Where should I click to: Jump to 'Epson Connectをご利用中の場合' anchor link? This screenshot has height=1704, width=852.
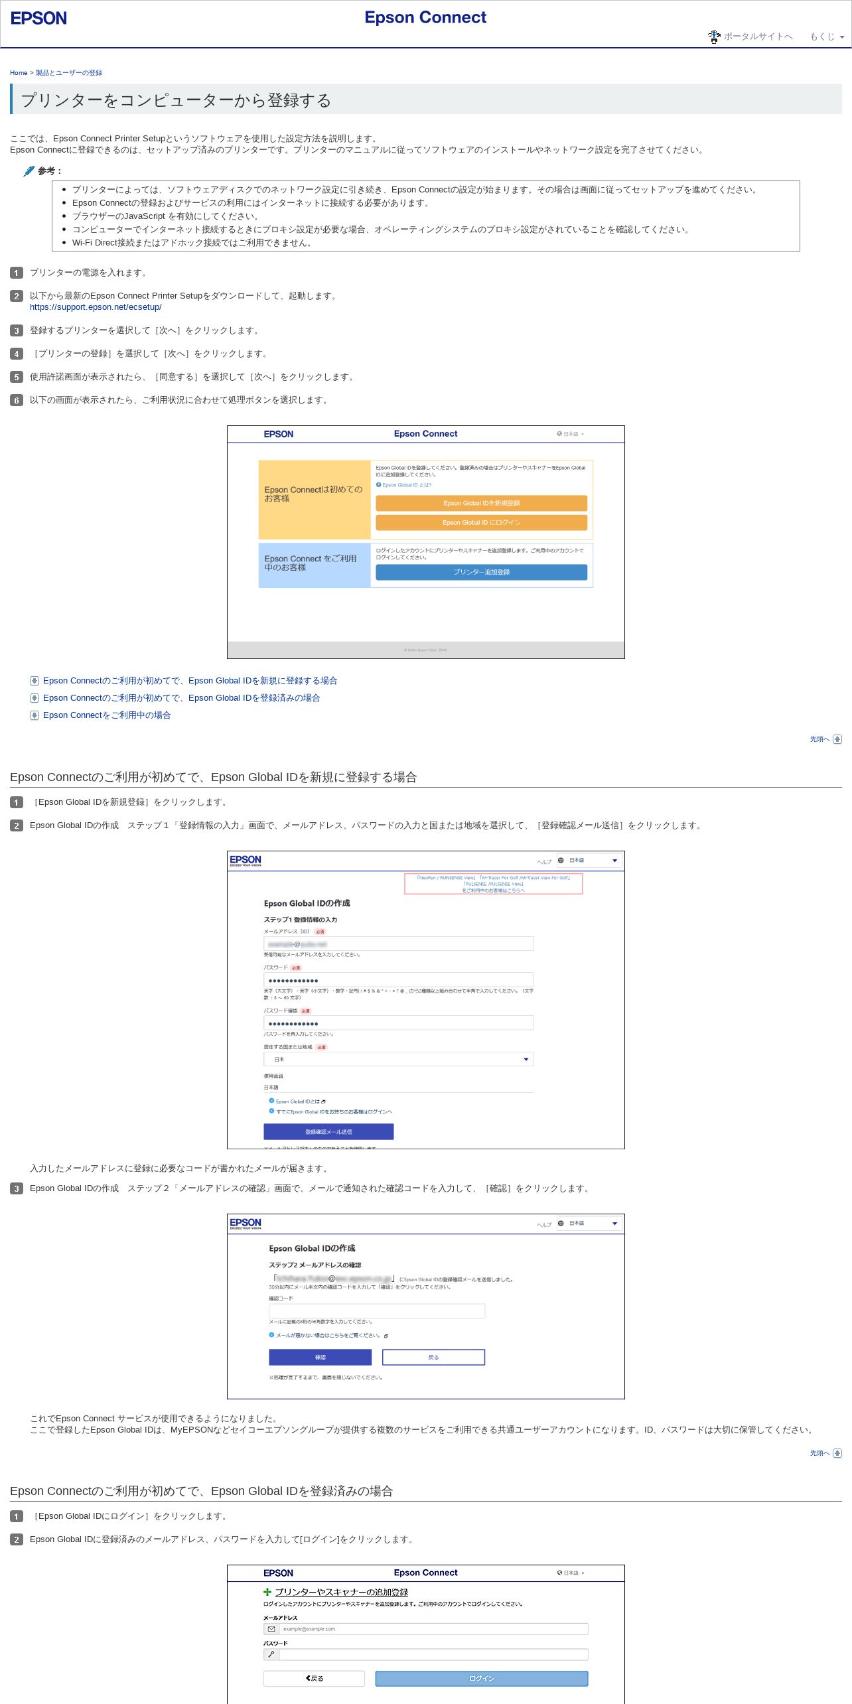[107, 715]
